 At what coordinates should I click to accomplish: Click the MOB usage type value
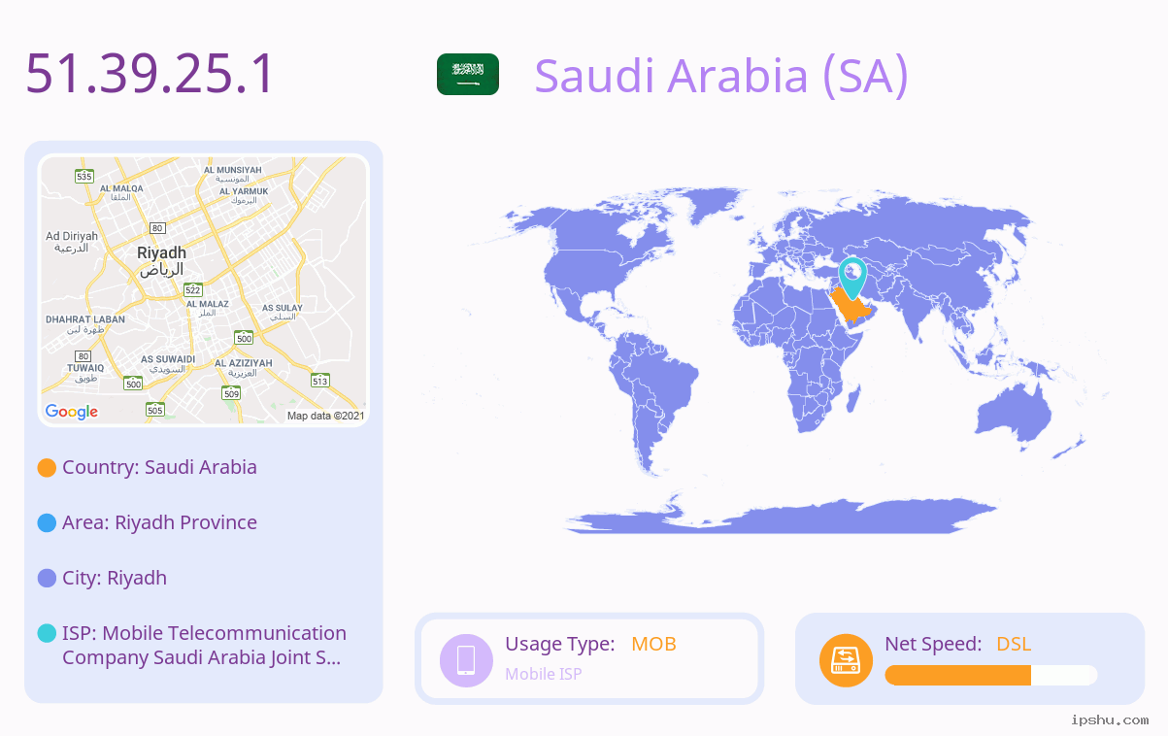[653, 644]
